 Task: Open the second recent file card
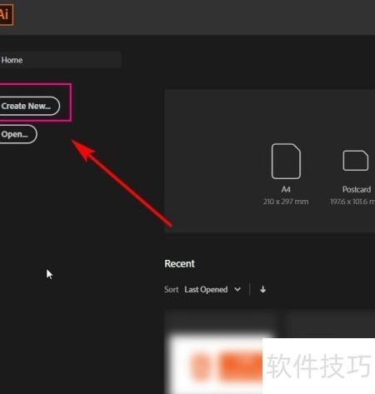(331, 324)
